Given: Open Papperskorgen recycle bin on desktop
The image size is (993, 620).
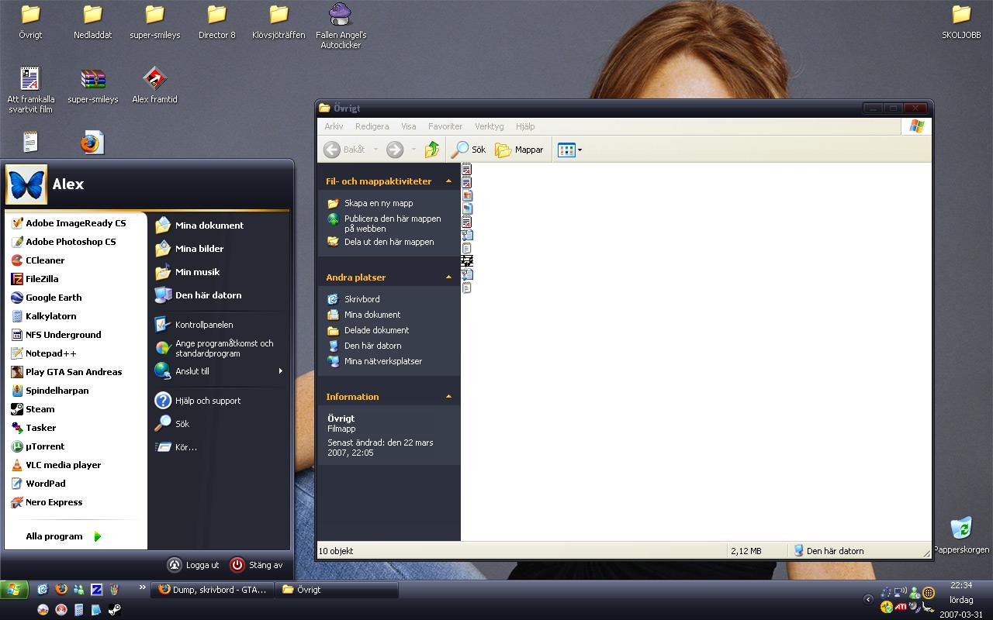Looking at the screenshot, I should click(x=961, y=536).
